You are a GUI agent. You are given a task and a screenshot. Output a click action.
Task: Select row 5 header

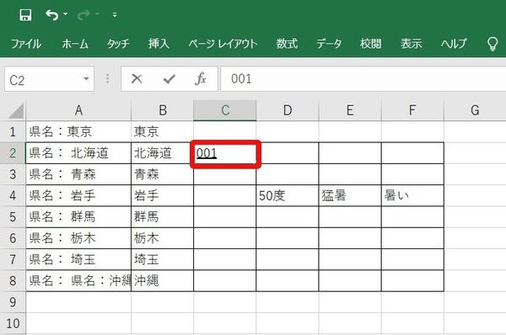click(13, 217)
